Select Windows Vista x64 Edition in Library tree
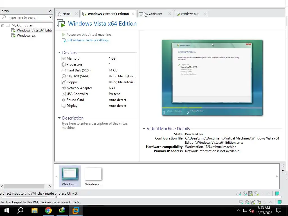288x216 pixels. point(35,30)
